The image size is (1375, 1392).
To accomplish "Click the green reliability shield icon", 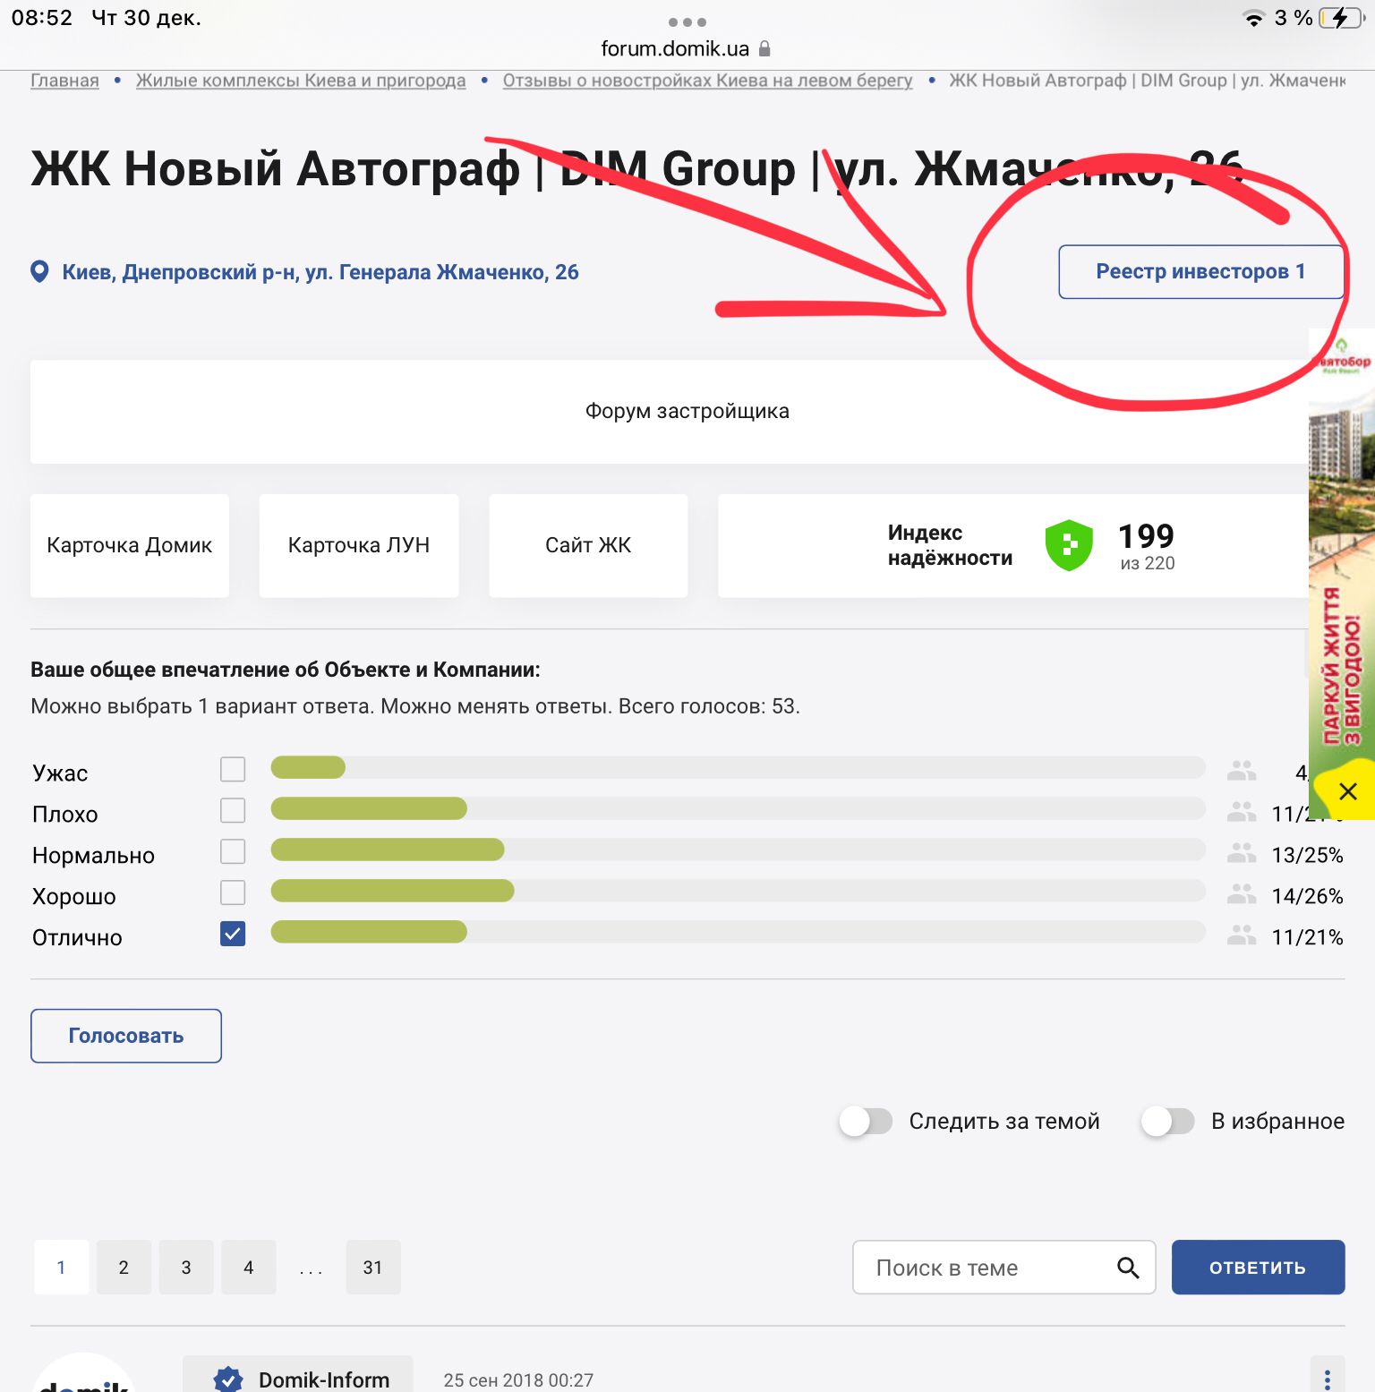I will point(1069,545).
